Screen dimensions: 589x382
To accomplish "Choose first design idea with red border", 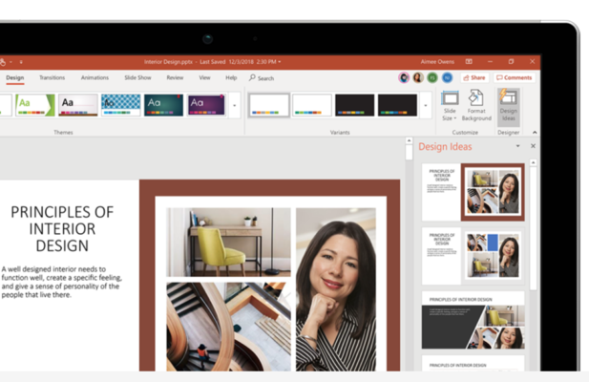I will click(x=473, y=192).
